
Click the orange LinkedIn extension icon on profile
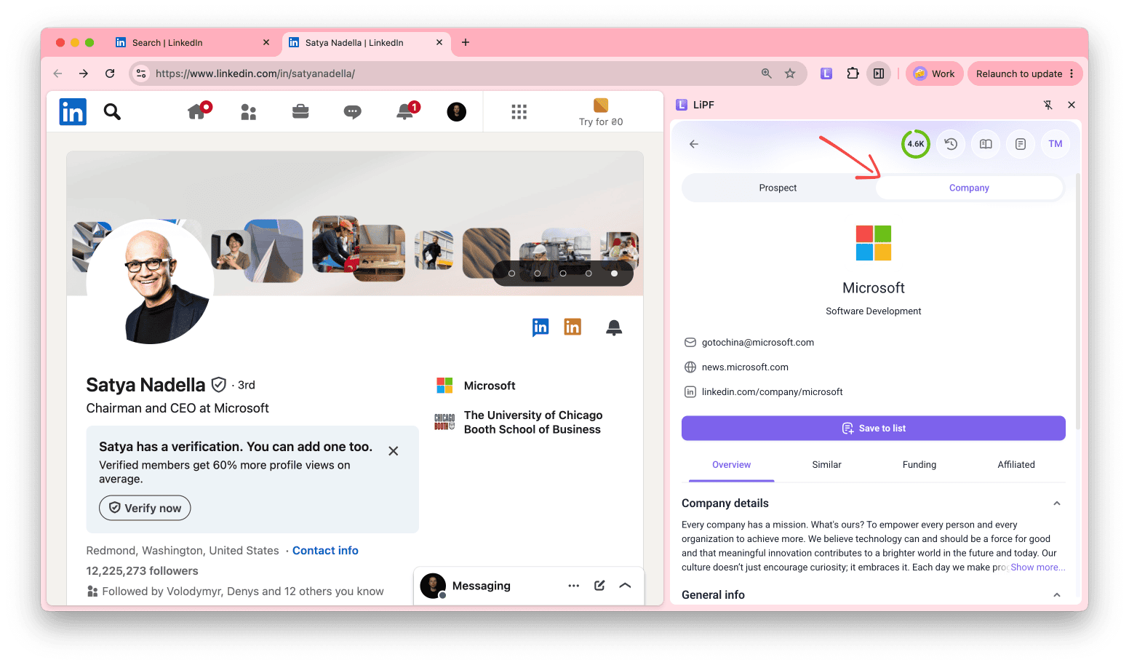pyautogui.click(x=573, y=327)
